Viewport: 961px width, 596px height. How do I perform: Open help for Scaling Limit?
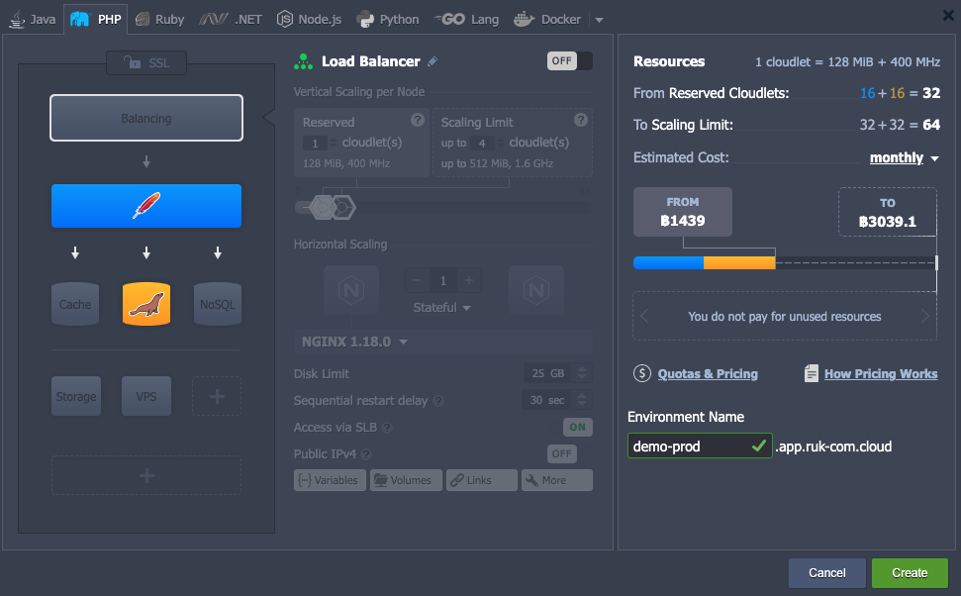(581, 120)
